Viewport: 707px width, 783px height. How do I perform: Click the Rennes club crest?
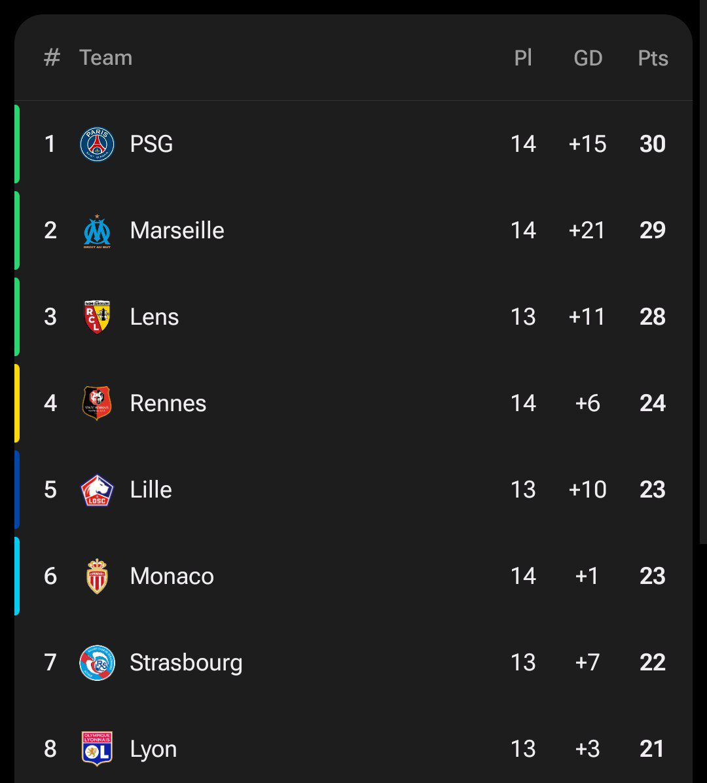pos(97,403)
